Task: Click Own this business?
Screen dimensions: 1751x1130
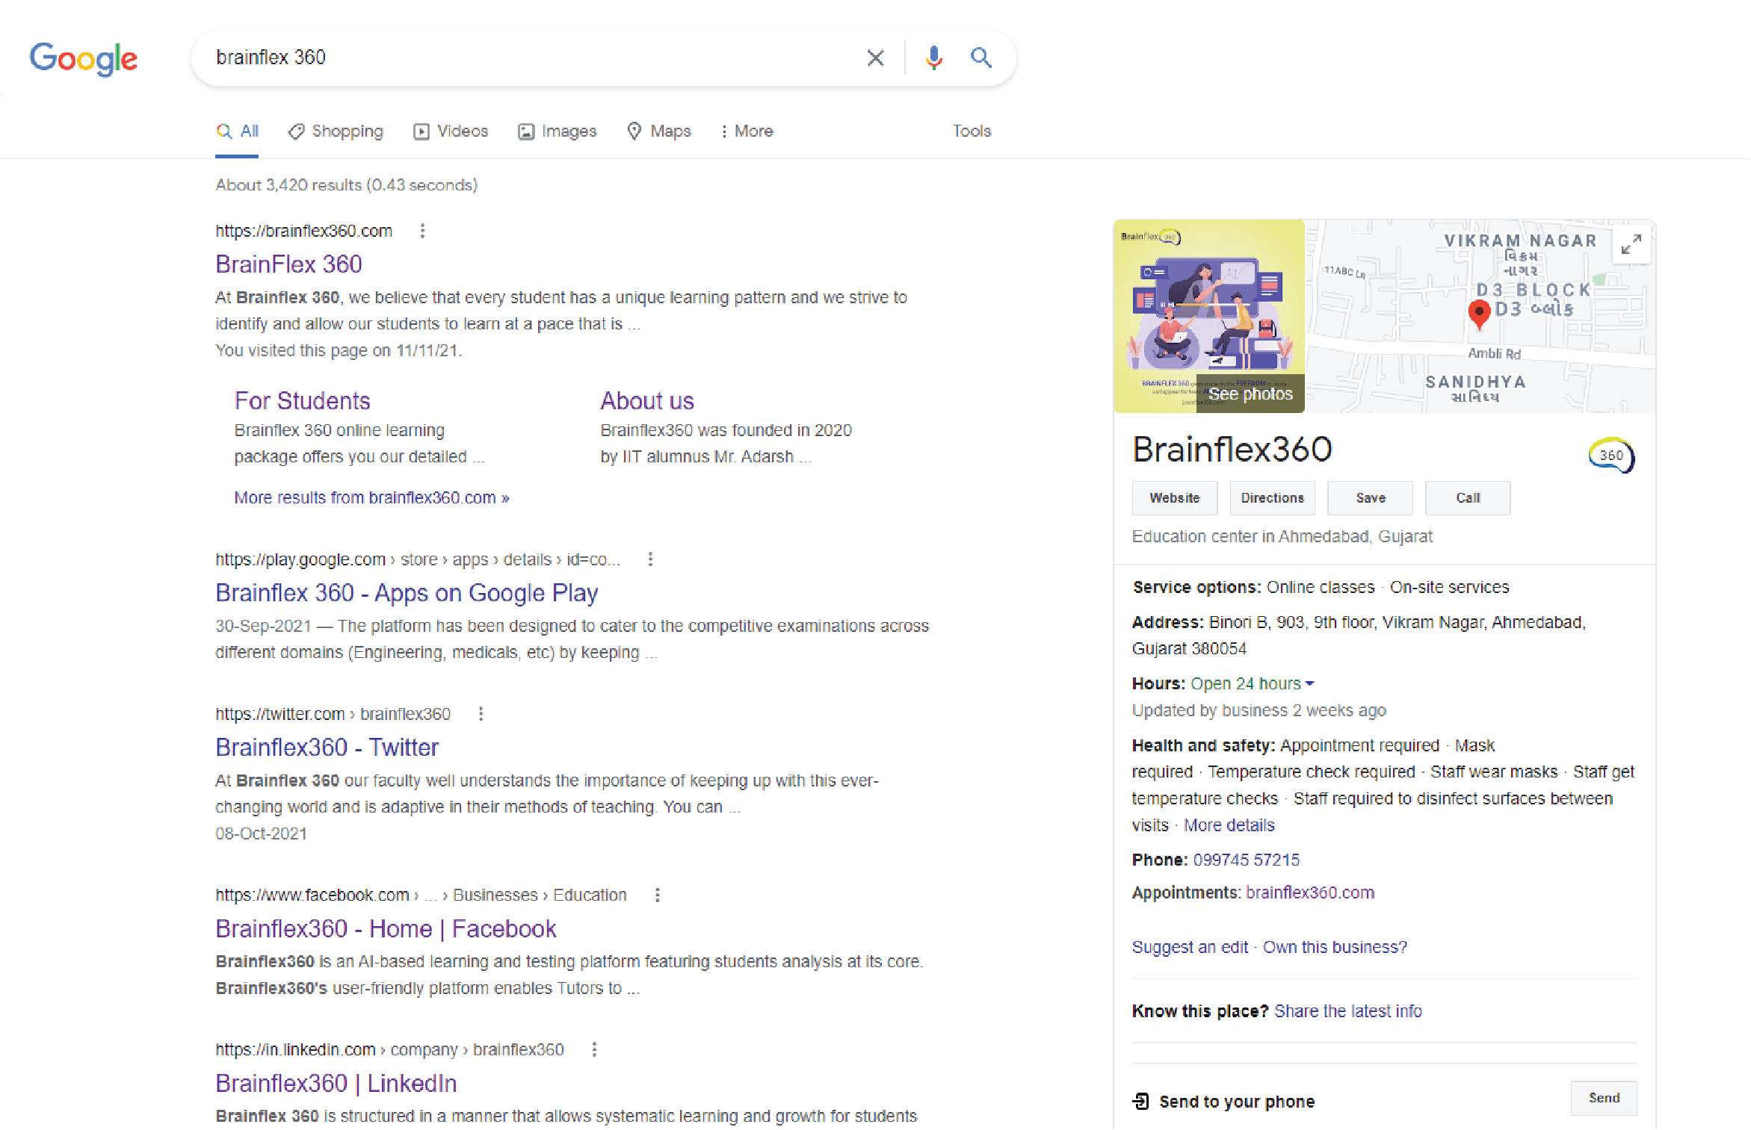Action: [1335, 948]
